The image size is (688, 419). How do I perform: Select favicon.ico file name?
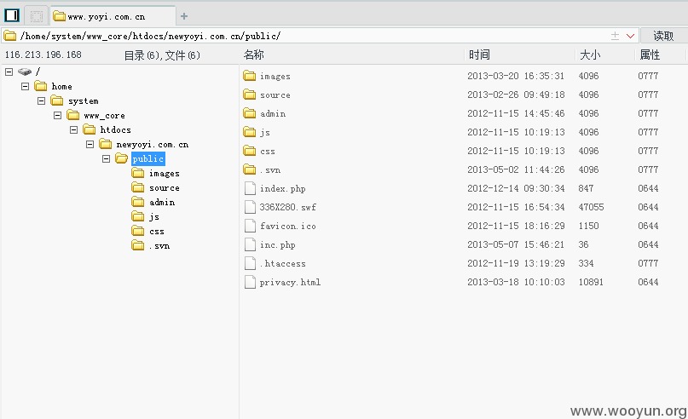click(x=288, y=226)
